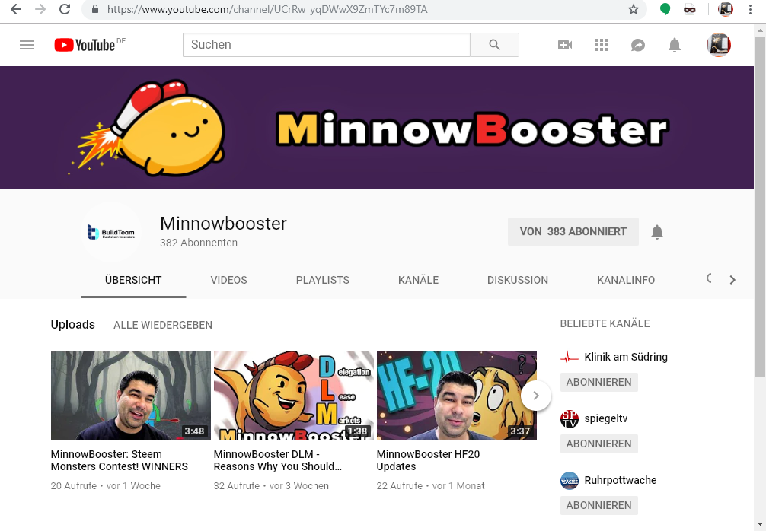Screen dimensions: 766x531
Task: Click the 'BELIEBTE KANÄLE' heading
Action: 605,323
